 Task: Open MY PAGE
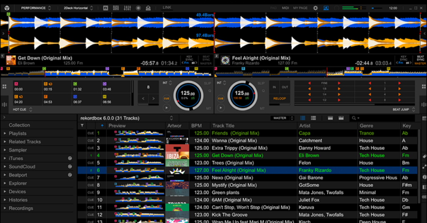point(300,8)
